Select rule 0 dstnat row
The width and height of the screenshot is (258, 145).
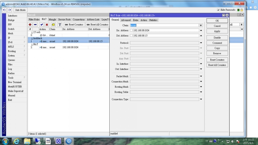click(x=68, y=35)
